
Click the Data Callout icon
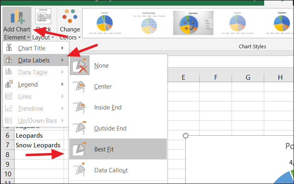(79, 170)
